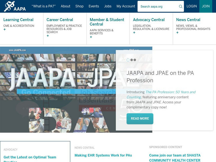Click the NEWS CENTRAL category label
Image resolution: width=216 pixels, height=162 pixels.
[85, 148]
